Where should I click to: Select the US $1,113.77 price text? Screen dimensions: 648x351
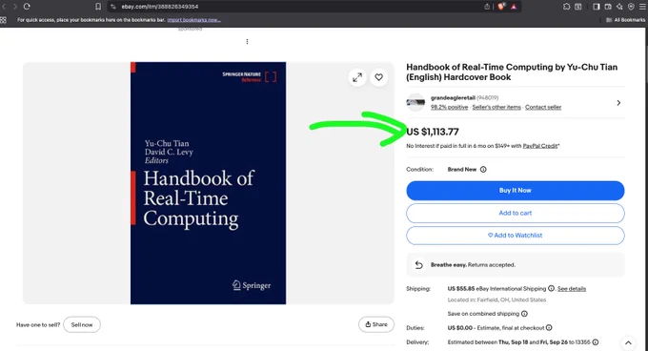[x=433, y=132]
